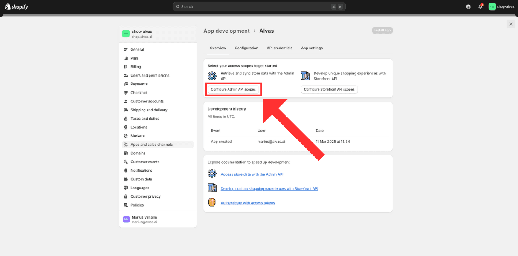The width and height of the screenshot is (518, 256).
Task: Open Sidekick assistant icon in top bar
Action: 469,6
